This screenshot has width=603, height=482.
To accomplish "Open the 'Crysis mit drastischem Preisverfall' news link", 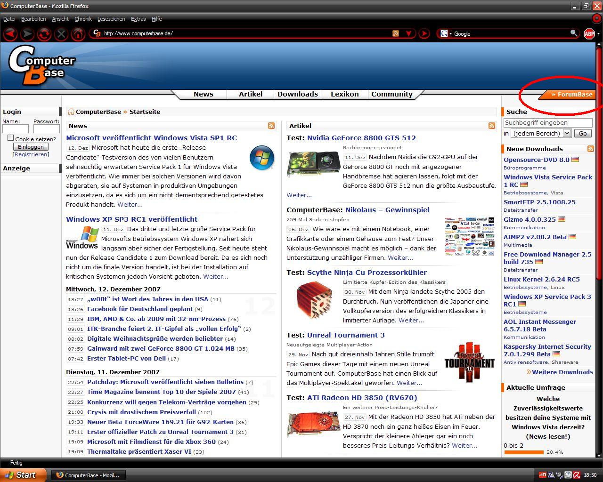I will point(141,412).
